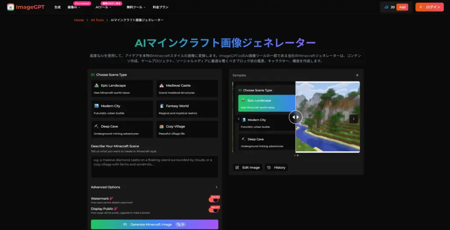The width and height of the screenshot is (450, 230).
Task: Select the Epic Landscape scene card
Action: pos(122,88)
